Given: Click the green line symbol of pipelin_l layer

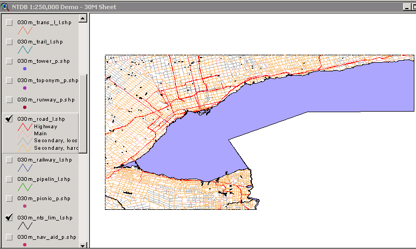Looking at the screenshot, I should click(25, 187).
